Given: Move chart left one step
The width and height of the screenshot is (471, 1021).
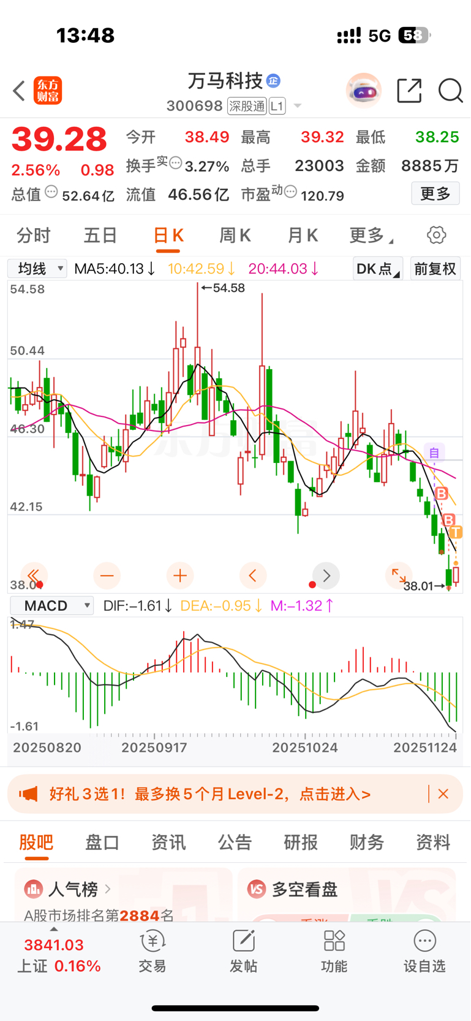Looking at the screenshot, I should point(253,575).
